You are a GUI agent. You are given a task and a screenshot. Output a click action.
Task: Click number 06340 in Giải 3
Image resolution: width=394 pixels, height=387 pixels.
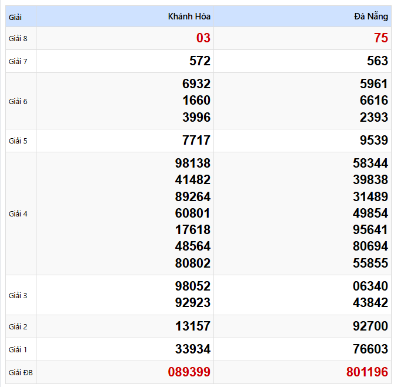tap(370, 286)
